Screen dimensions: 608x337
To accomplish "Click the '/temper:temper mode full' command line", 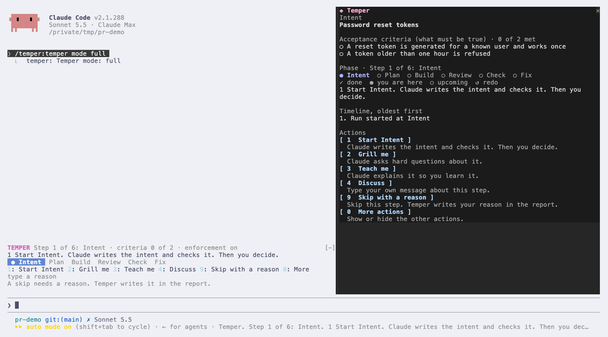I will pos(58,54).
